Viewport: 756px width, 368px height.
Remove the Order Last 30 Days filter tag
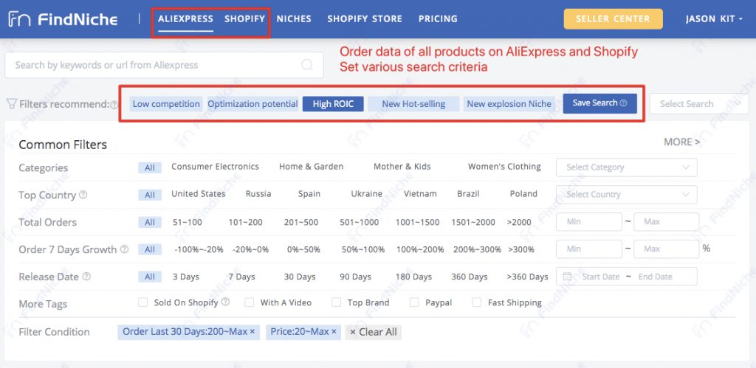click(x=252, y=332)
